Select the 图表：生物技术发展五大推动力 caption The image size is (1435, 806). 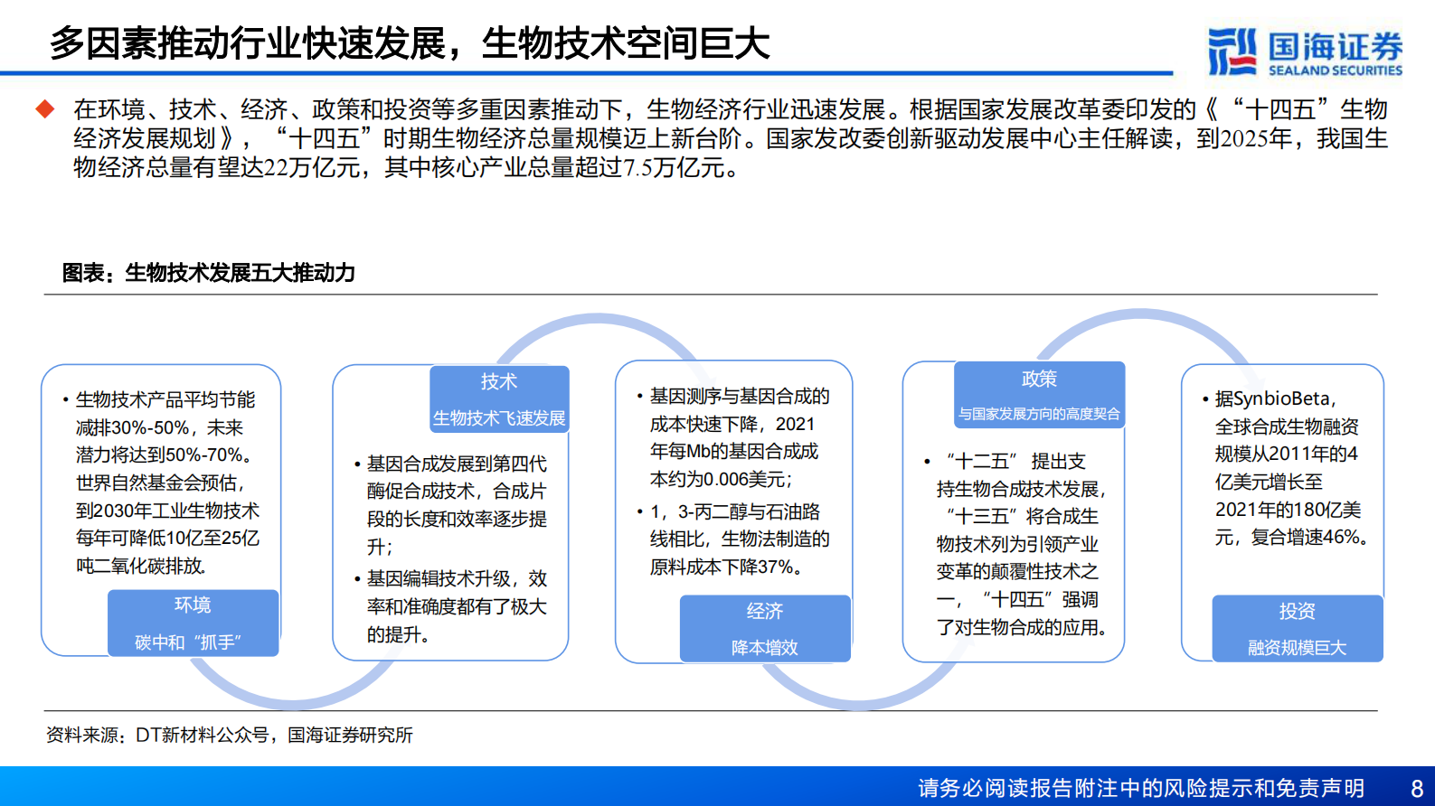tap(208, 272)
